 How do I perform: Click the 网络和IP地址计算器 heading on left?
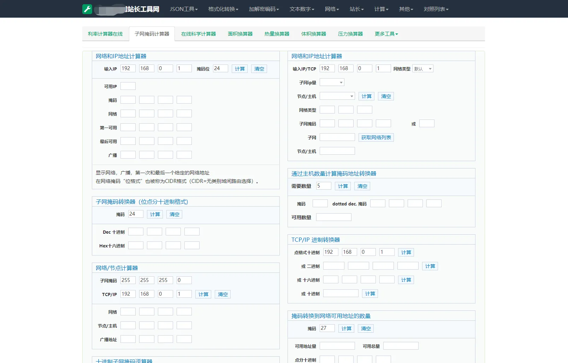(x=121, y=56)
